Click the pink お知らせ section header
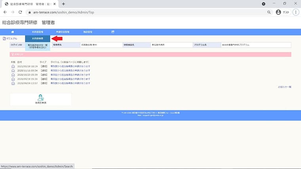 click(x=150, y=54)
